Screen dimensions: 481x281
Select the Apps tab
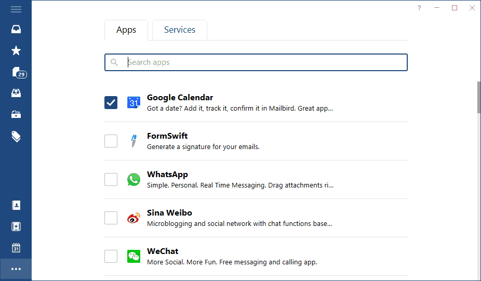[x=126, y=30]
